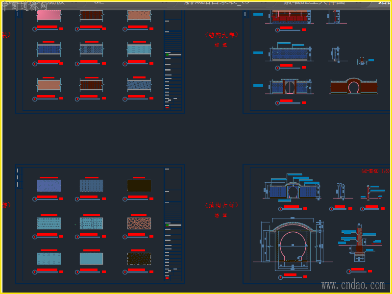This screenshot has height=294, width=392.
Task: Select the light cyan paving sample in upper sheet
Action: (x=139, y=49)
